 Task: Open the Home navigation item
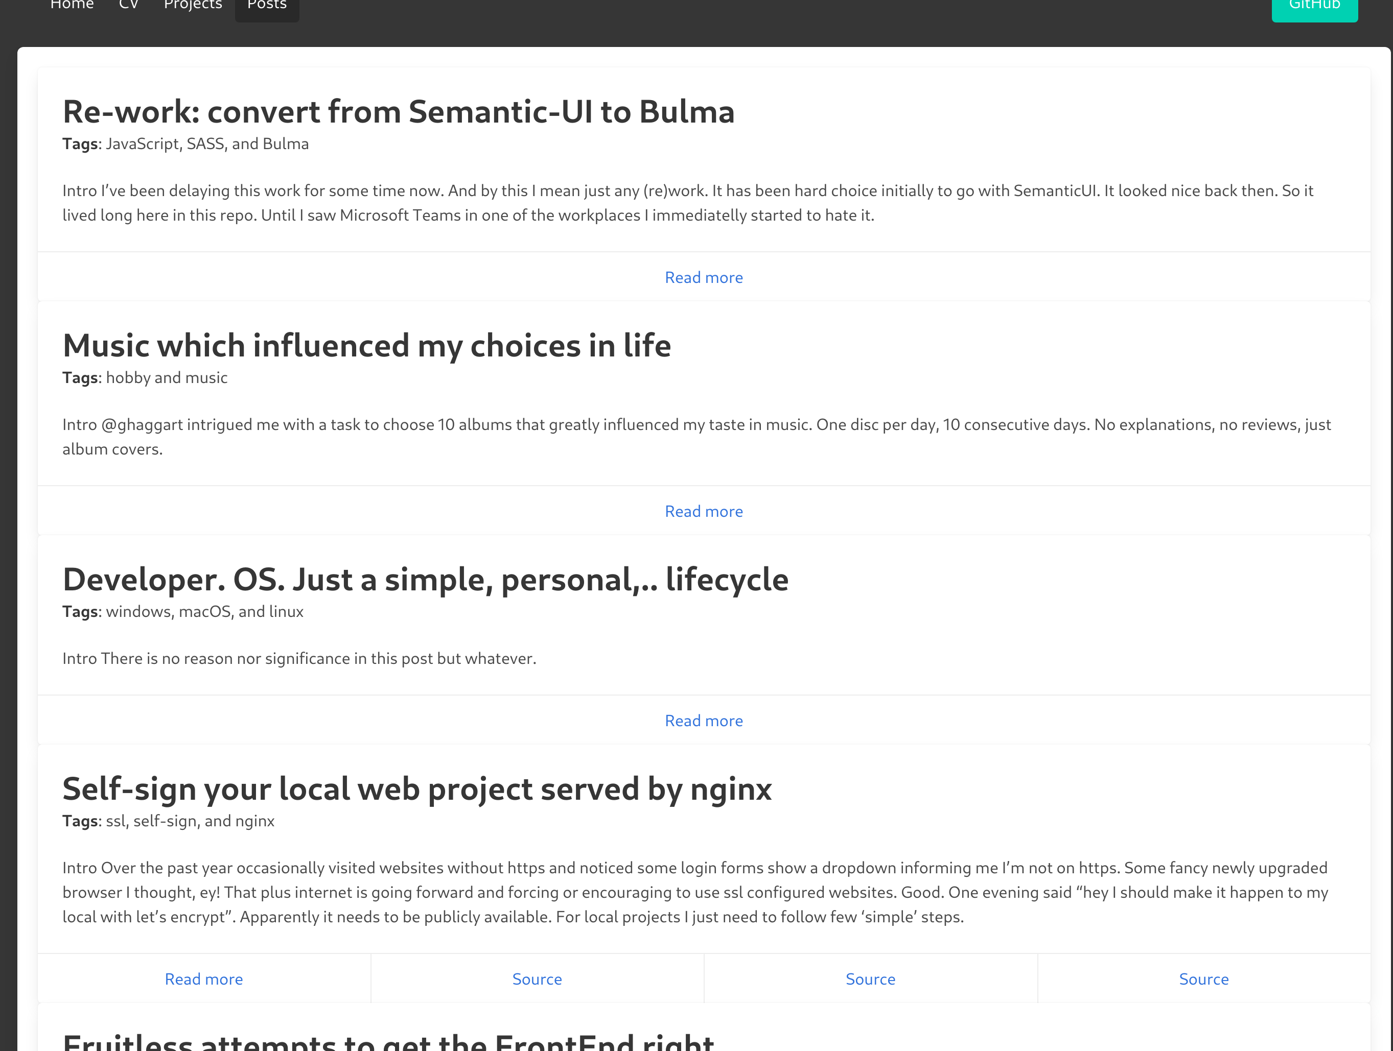[x=72, y=6]
